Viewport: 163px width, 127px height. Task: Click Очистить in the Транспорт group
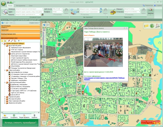(129, 15)
